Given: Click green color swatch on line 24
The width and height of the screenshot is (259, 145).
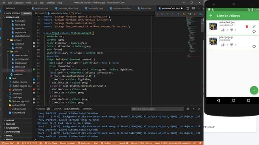Looking at the screenshot, I should (34, 69).
